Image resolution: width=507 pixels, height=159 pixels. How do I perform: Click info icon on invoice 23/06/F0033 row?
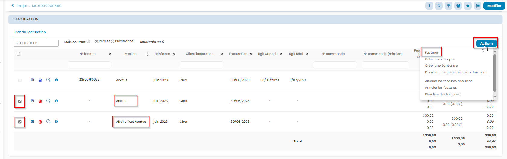(56, 80)
